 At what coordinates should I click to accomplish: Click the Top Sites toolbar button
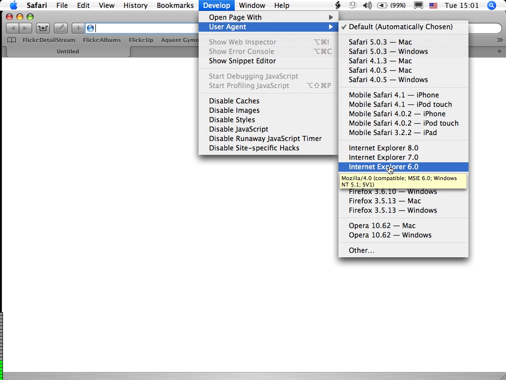[x=42, y=28]
